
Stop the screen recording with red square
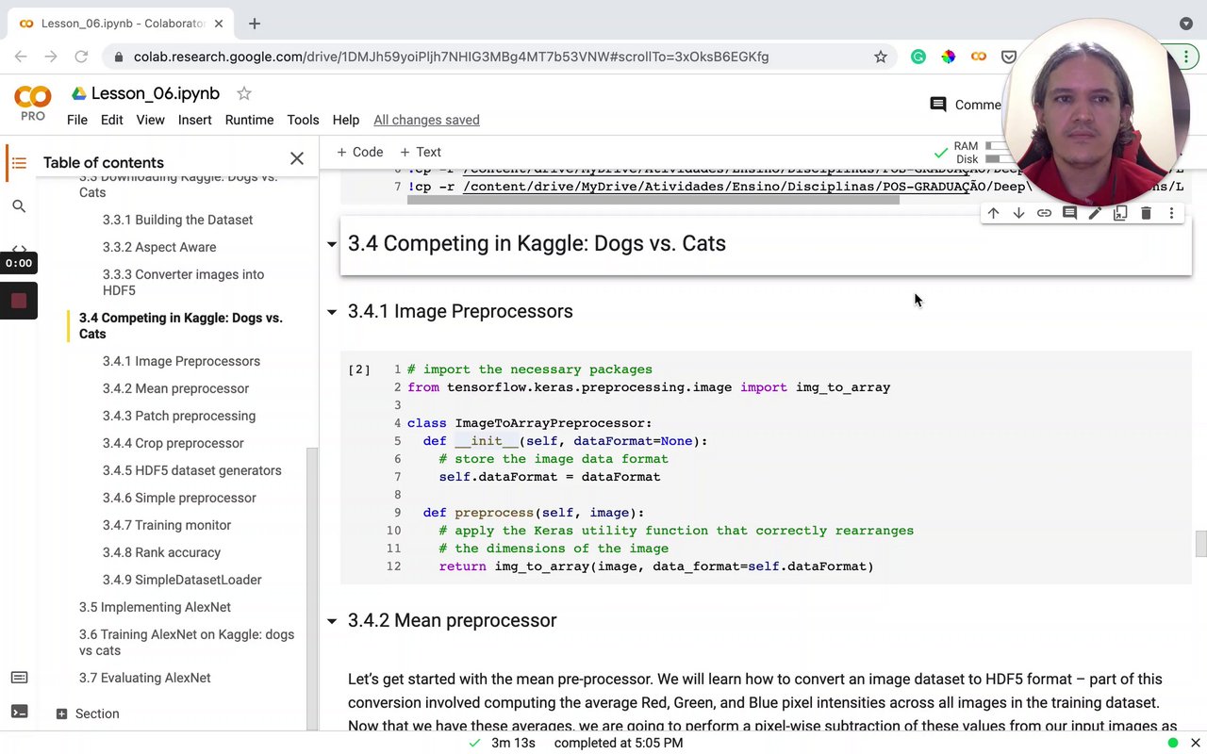click(x=19, y=302)
